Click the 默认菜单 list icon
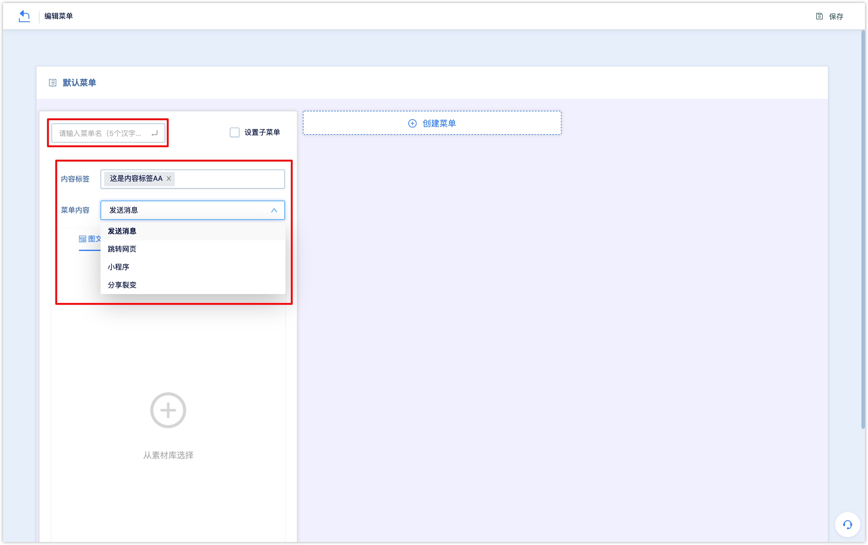The height and width of the screenshot is (545, 868). (x=53, y=83)
